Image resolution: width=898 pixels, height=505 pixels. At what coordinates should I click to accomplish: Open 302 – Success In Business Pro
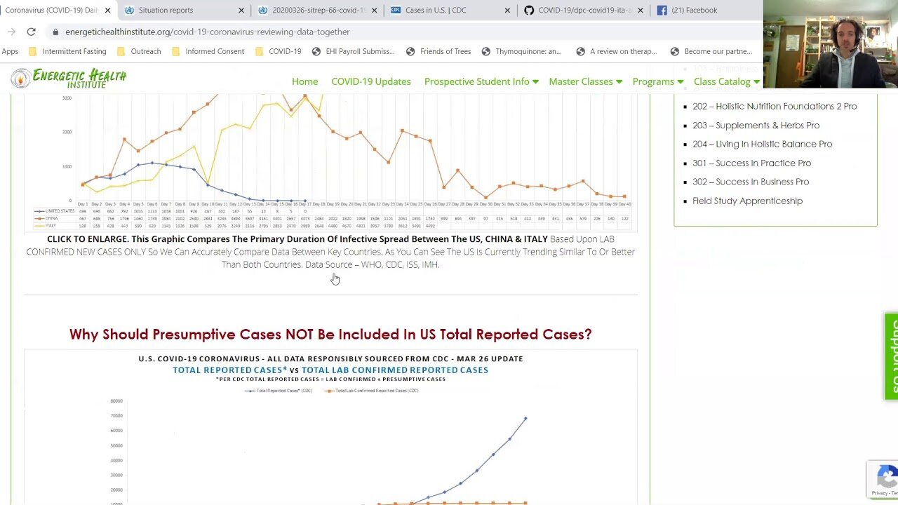[751, 182]
